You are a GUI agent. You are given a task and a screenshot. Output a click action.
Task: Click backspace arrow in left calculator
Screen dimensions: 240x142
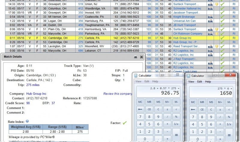click(x=140, y=109)
